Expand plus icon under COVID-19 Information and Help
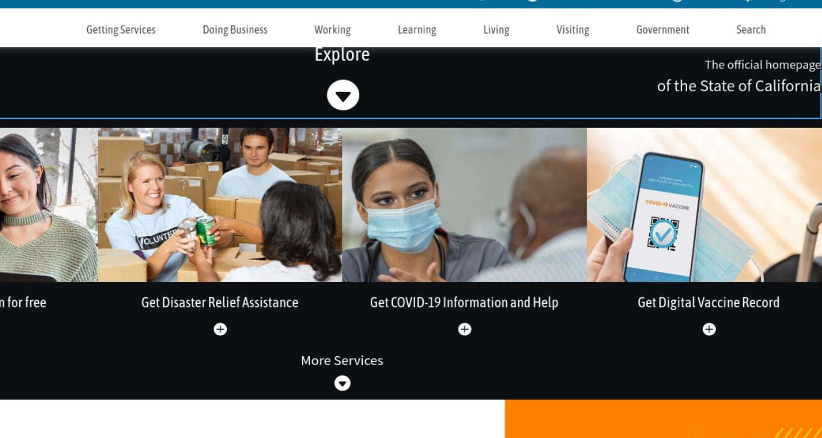Screen dimensions: 822x438 pyautogui.click(x=465, y=329)
